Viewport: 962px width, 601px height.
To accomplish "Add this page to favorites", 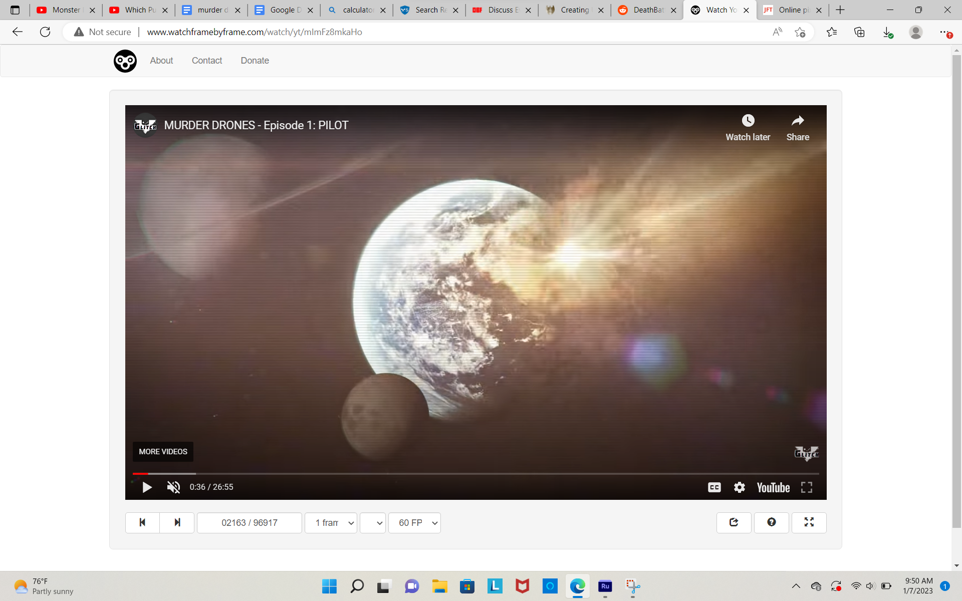I will click(x=800, y=32).
